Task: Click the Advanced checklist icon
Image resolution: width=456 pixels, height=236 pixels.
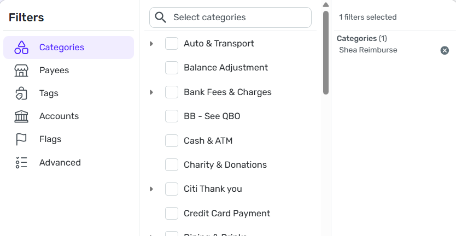Action: pyautogui.click(x=21, y=162)
